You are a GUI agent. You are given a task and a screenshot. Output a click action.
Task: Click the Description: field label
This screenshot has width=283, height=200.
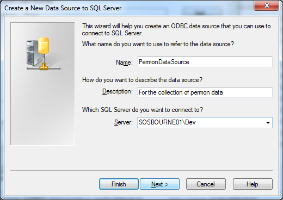[118, 91]
